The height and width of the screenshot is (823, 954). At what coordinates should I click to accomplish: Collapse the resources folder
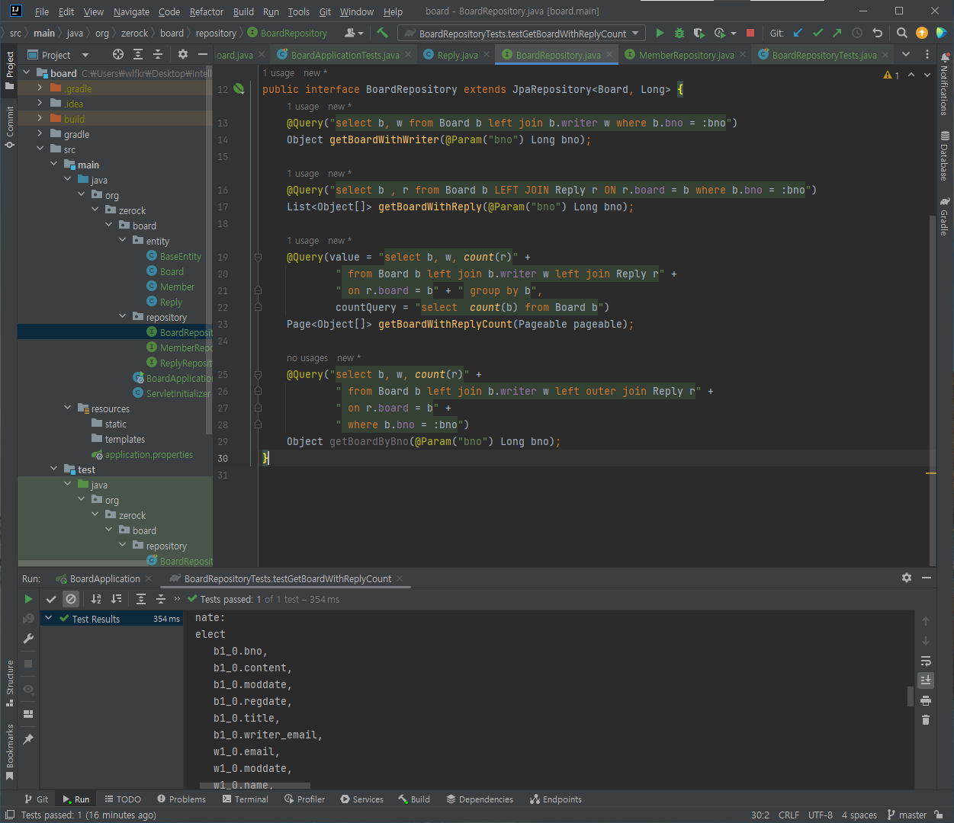click(x=67, y=408)
